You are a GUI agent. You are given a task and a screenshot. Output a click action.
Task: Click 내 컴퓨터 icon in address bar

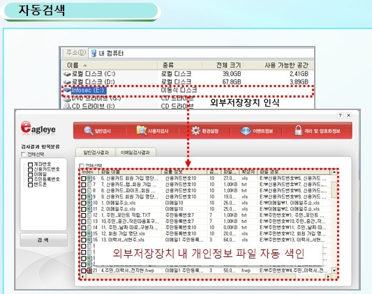[x=94, y=53]
